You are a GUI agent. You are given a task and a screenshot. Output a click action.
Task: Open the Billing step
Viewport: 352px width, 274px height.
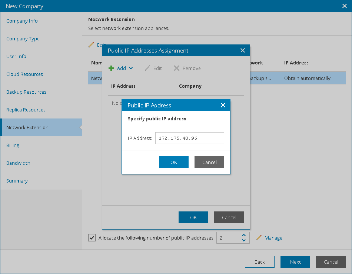pos(13,145)
